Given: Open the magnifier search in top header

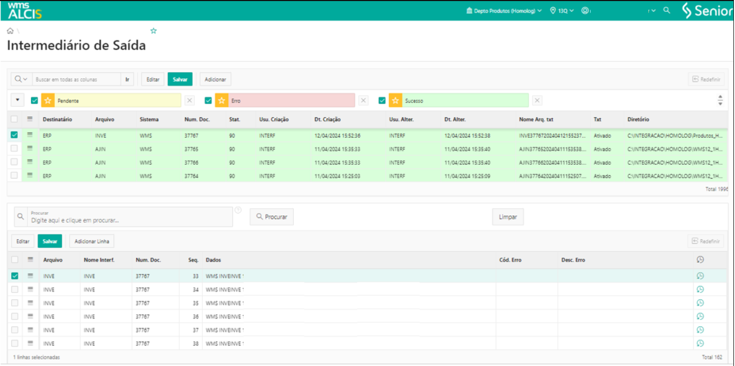Looking at the screenshot, I should [666, 11].
